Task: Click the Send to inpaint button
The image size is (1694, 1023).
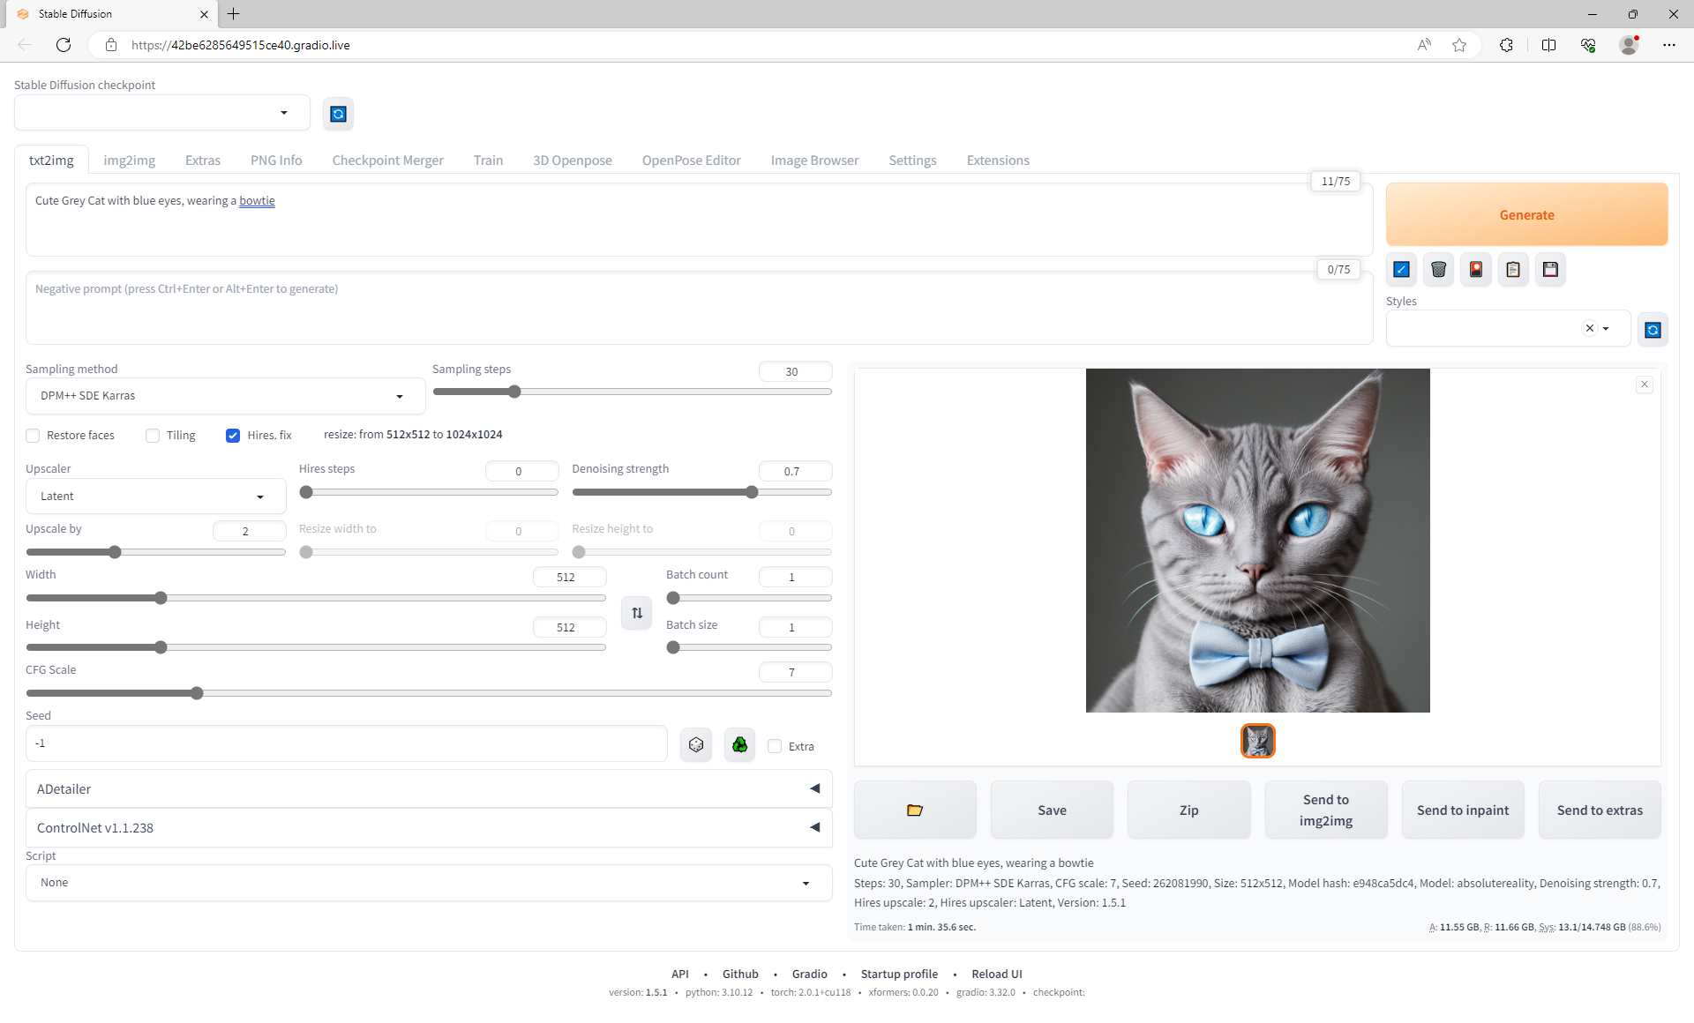Action: click(x=1462, y=810)
